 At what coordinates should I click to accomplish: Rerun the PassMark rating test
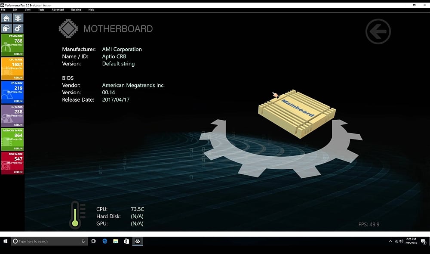(18, 54)
